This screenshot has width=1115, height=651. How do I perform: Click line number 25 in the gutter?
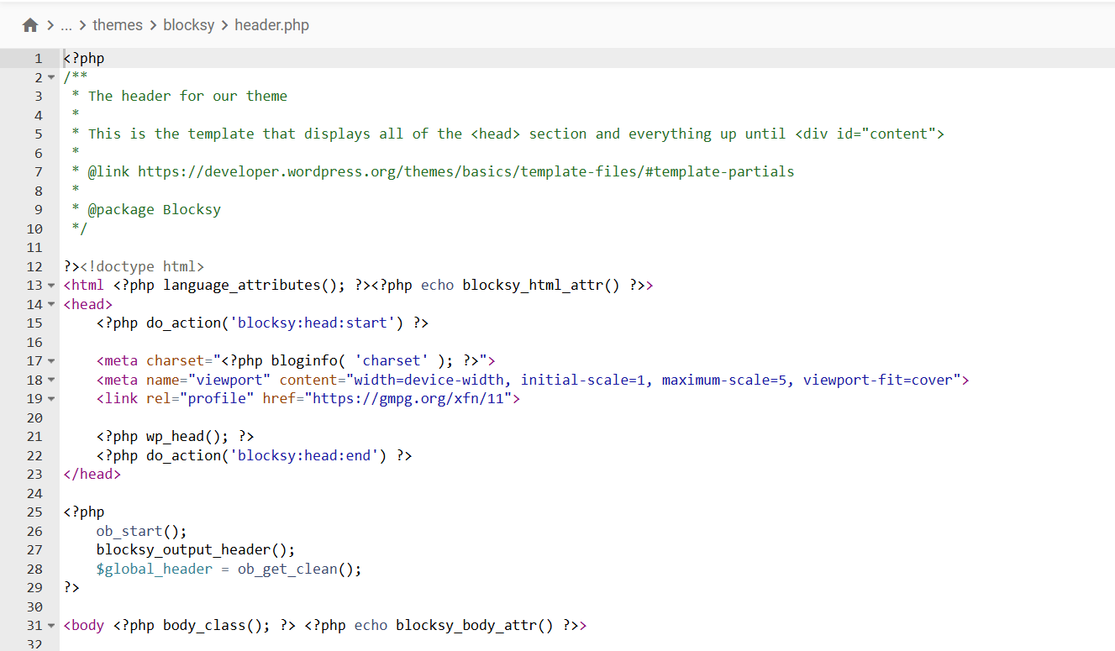tap(34, 512)
